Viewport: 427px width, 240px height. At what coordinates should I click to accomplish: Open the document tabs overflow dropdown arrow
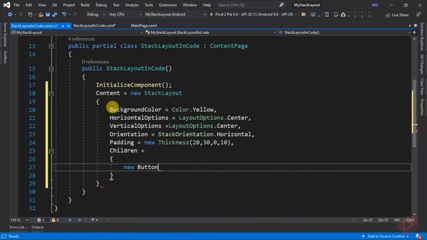pos(410,25)
